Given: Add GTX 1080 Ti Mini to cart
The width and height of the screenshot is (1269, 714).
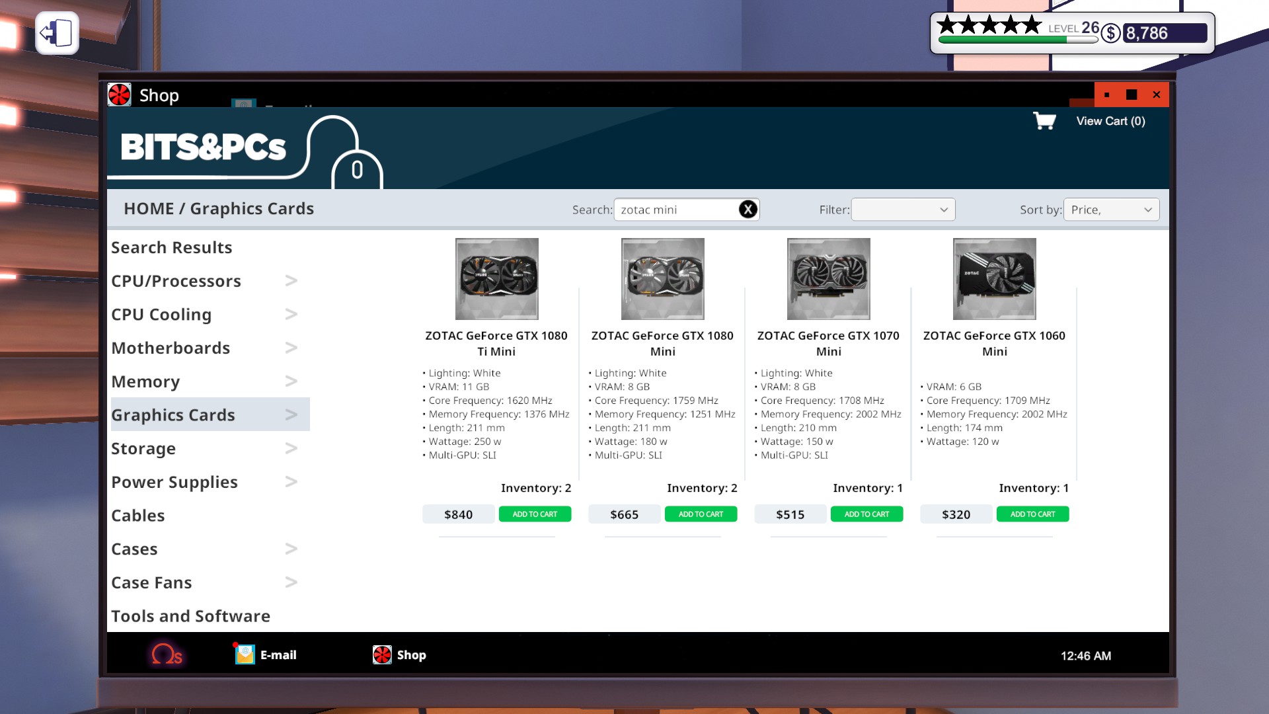Looking at the screenshot, I should pyautogui.click(x=535, y=514).
